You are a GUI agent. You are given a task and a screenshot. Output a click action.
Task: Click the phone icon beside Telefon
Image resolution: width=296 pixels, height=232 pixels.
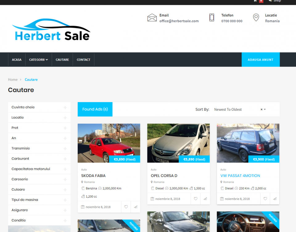click(212, 17)
